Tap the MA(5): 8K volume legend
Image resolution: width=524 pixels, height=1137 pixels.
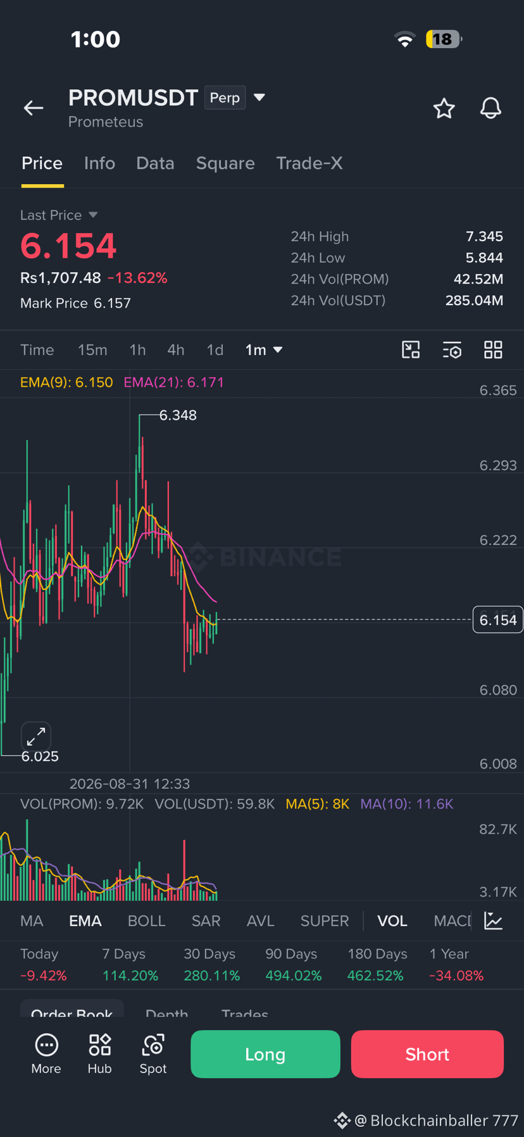[317, 804]
